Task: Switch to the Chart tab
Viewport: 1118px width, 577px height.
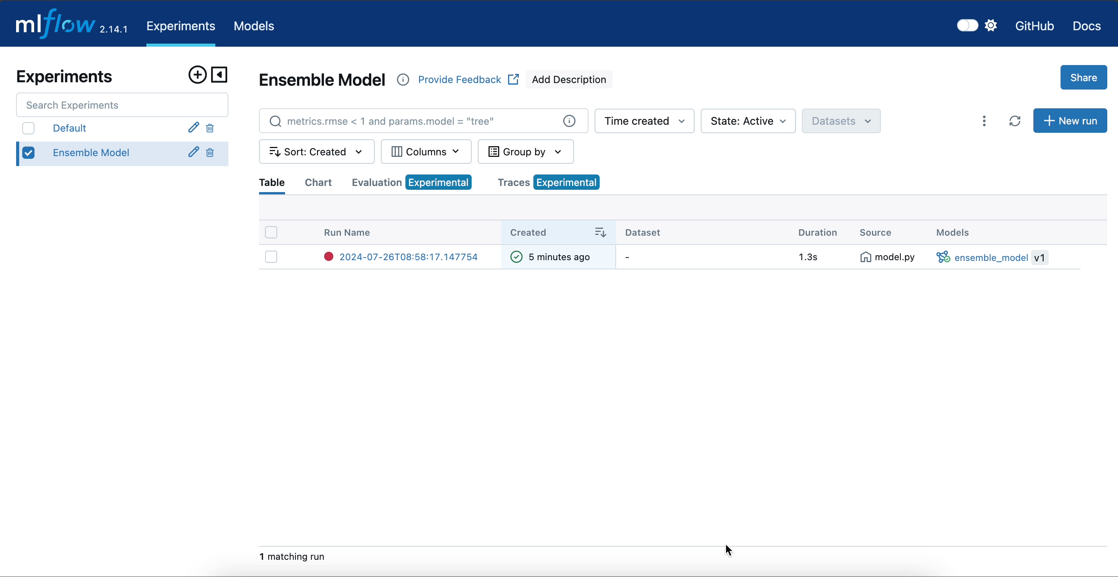Action: (318, 183)
